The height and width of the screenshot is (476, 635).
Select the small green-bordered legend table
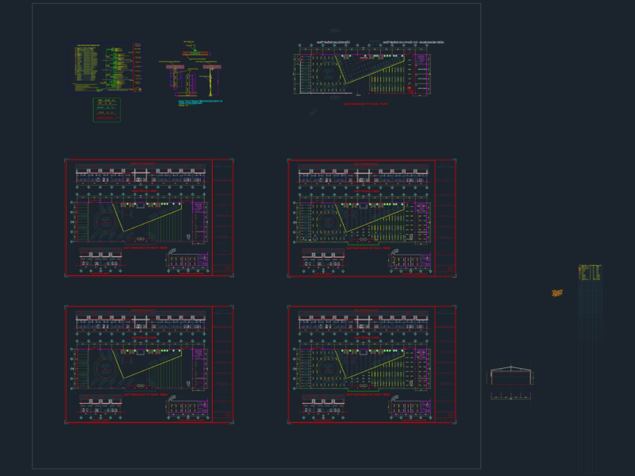point(106,109)
